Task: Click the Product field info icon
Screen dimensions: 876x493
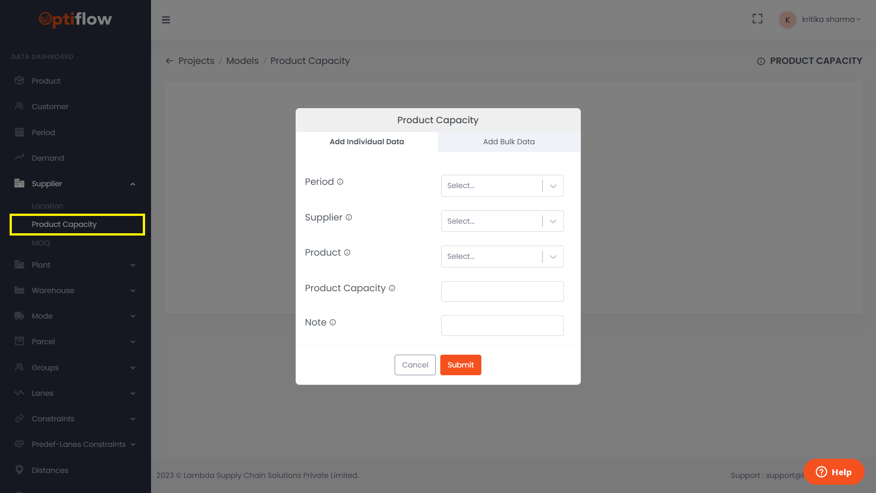Action: click(x=347, y=252)
